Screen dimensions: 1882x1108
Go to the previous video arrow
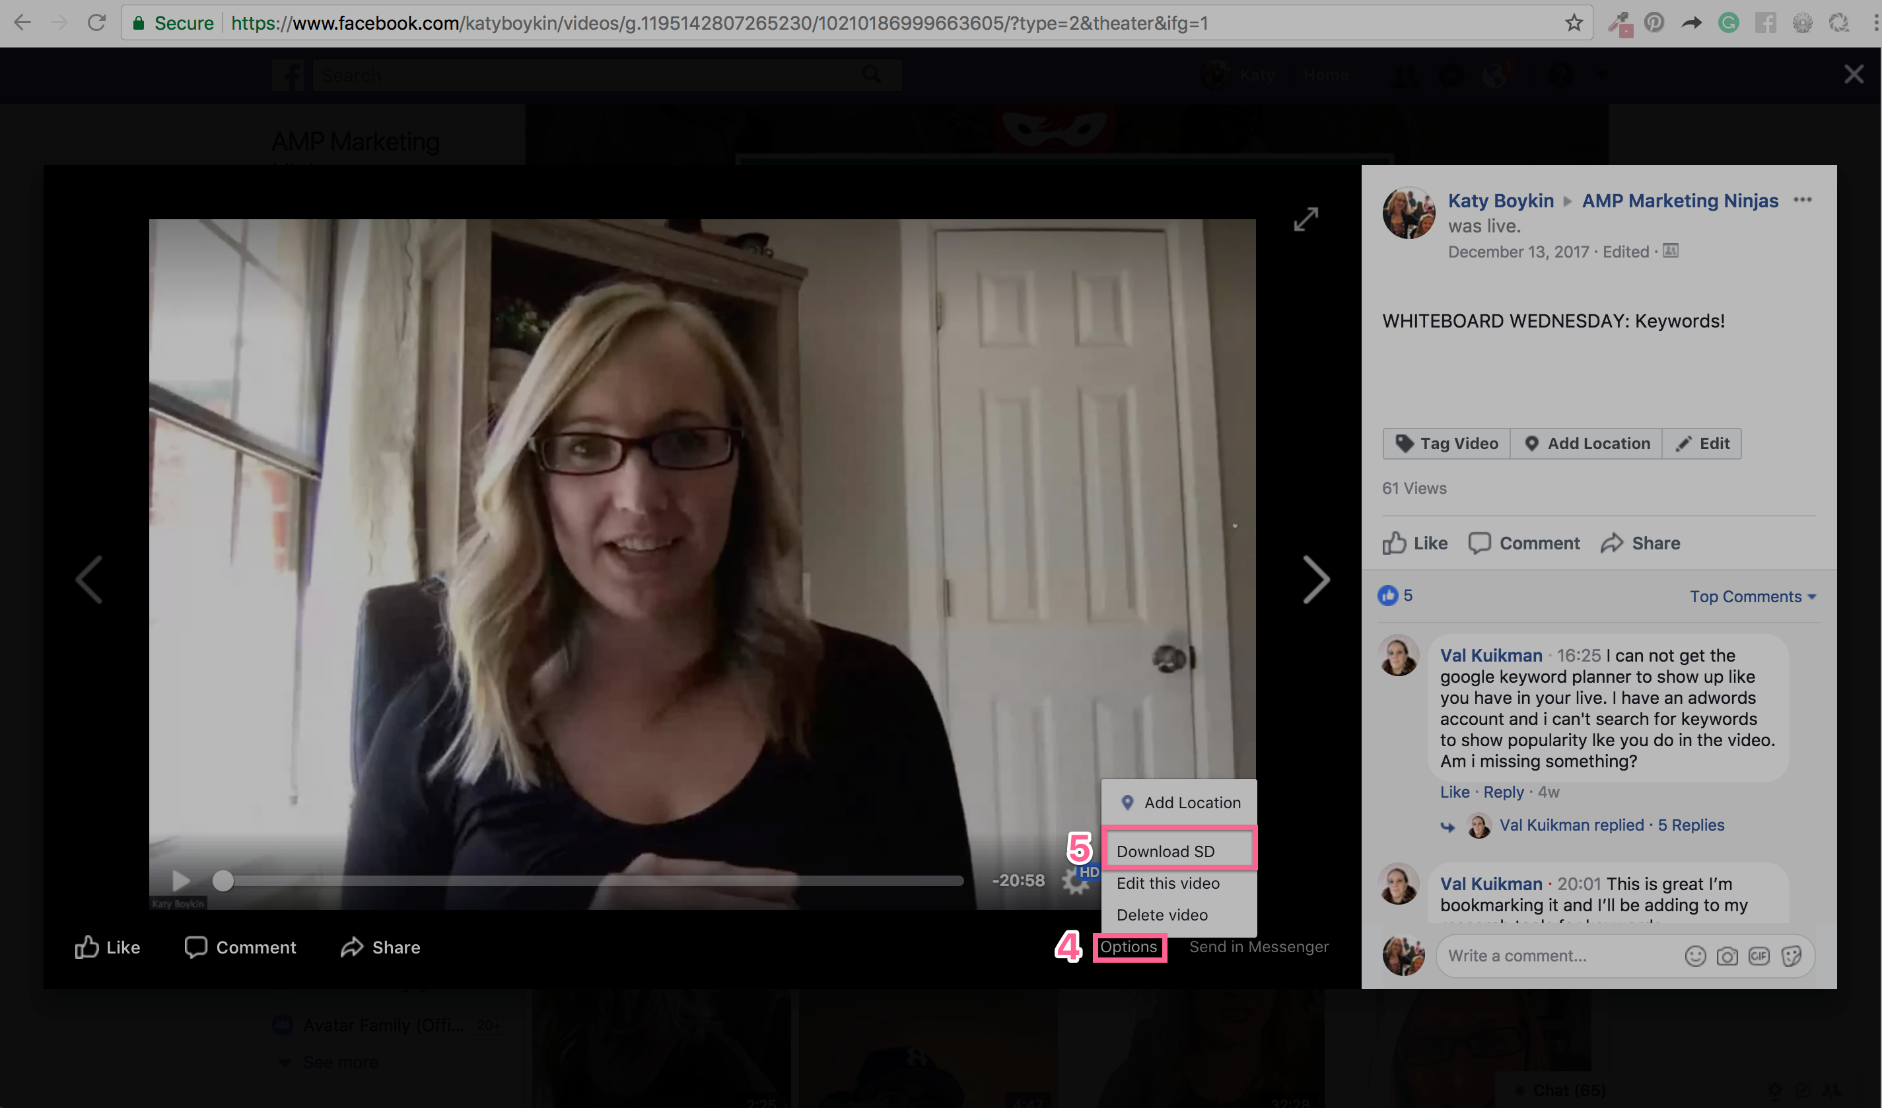pyautogui.click(x=89, y=579)
